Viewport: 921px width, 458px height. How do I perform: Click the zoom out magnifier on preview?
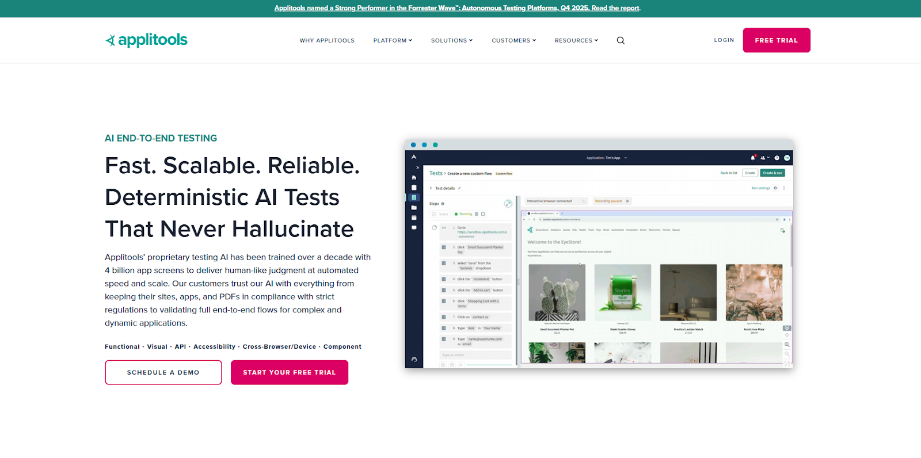click(x=787, y=354)
